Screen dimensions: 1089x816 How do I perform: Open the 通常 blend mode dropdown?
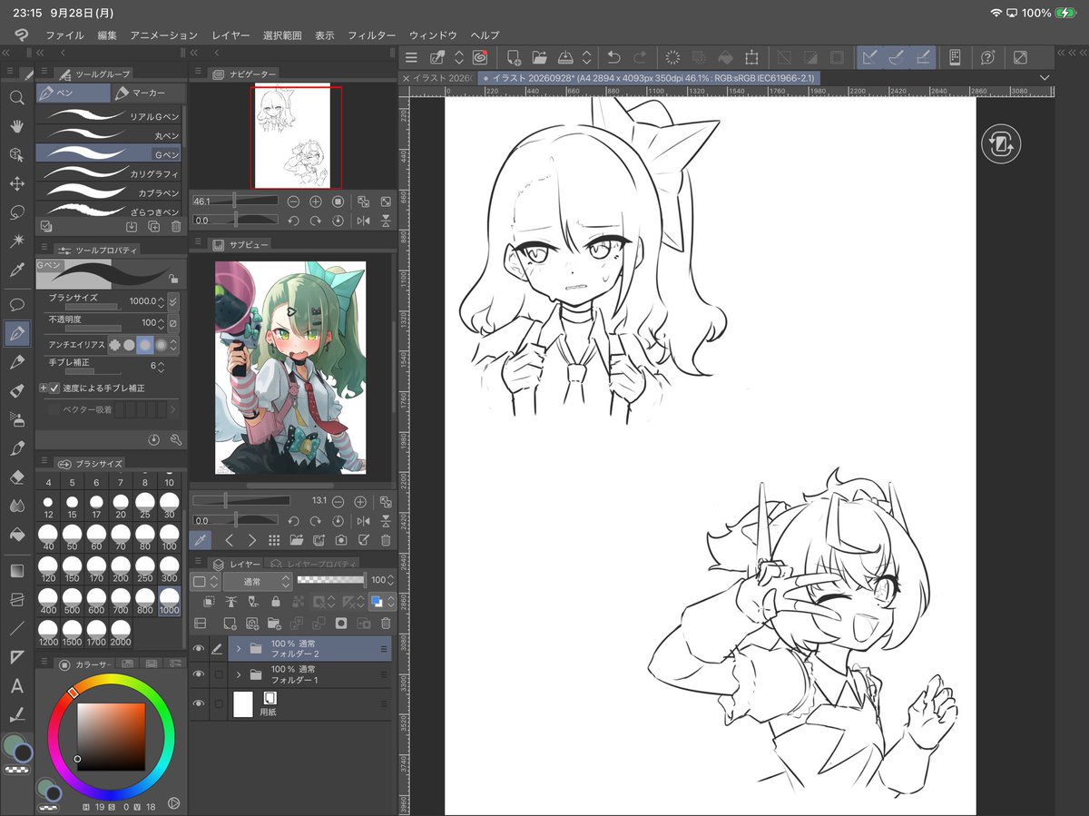pos(257,581)
